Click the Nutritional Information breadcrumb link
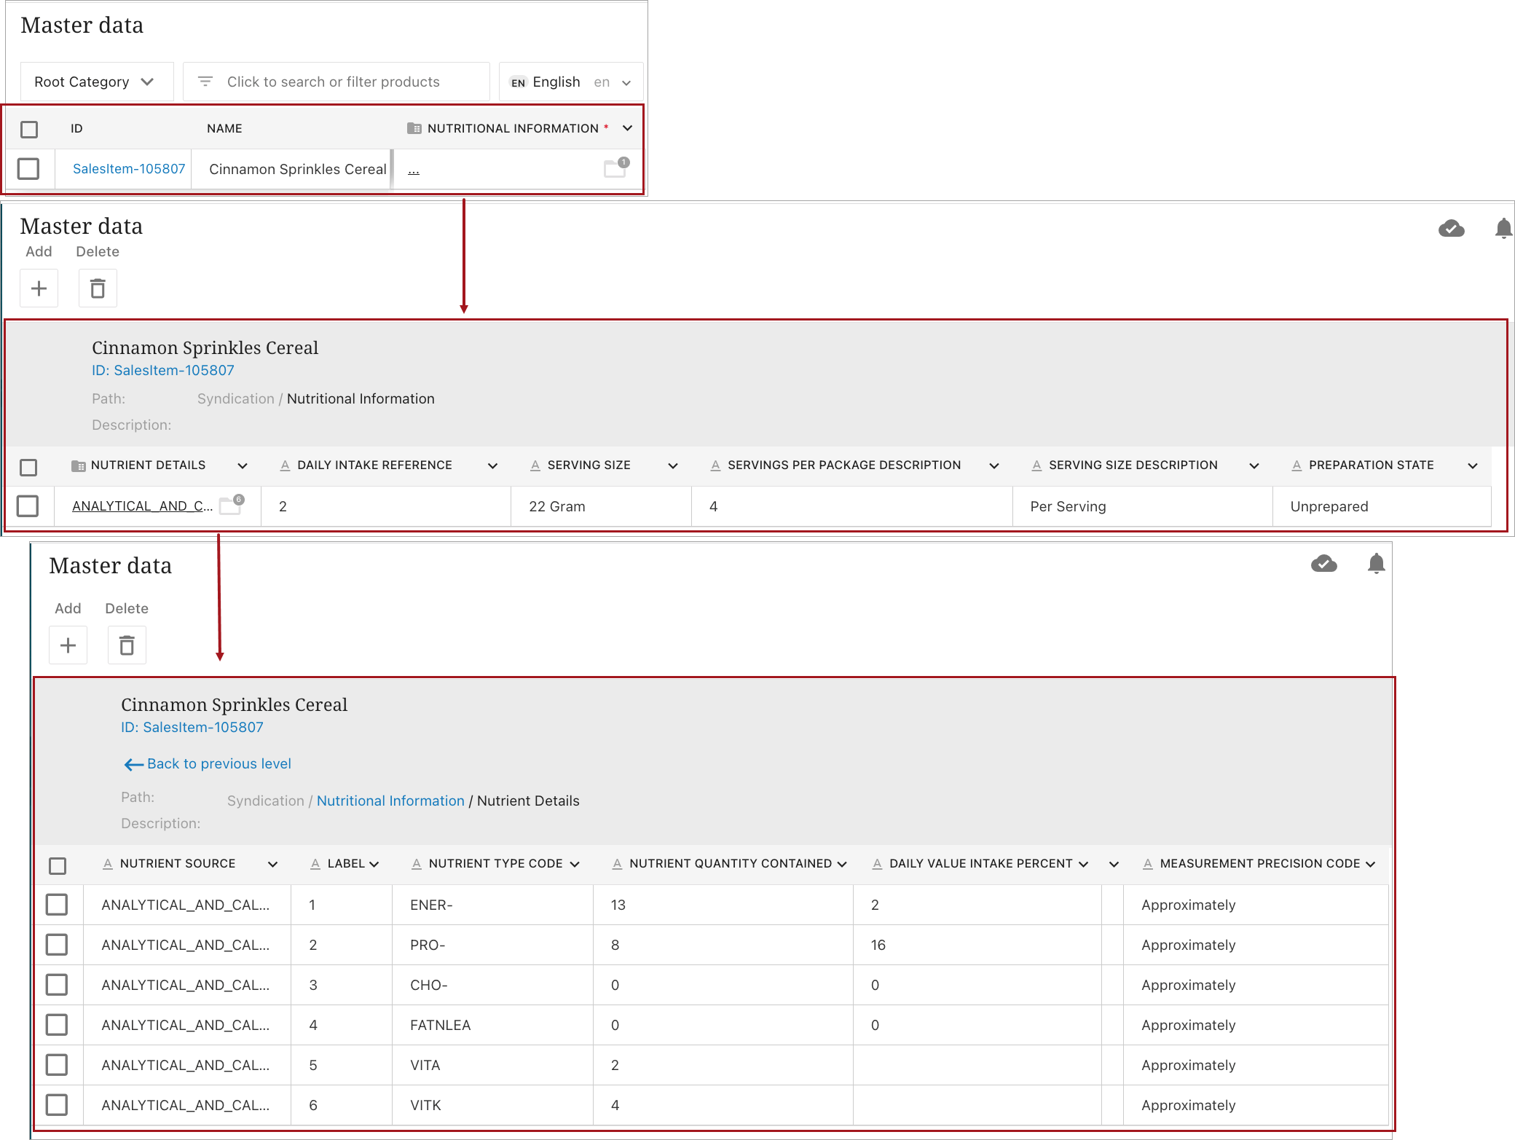The image size is (1515, 1140). click(x=390, y=801)
